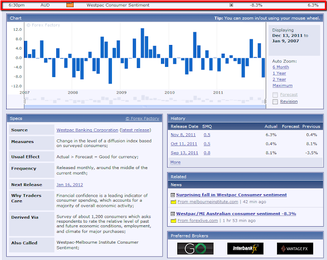
Task: Click the small detail icon in the event row
Action: (231, 5)
